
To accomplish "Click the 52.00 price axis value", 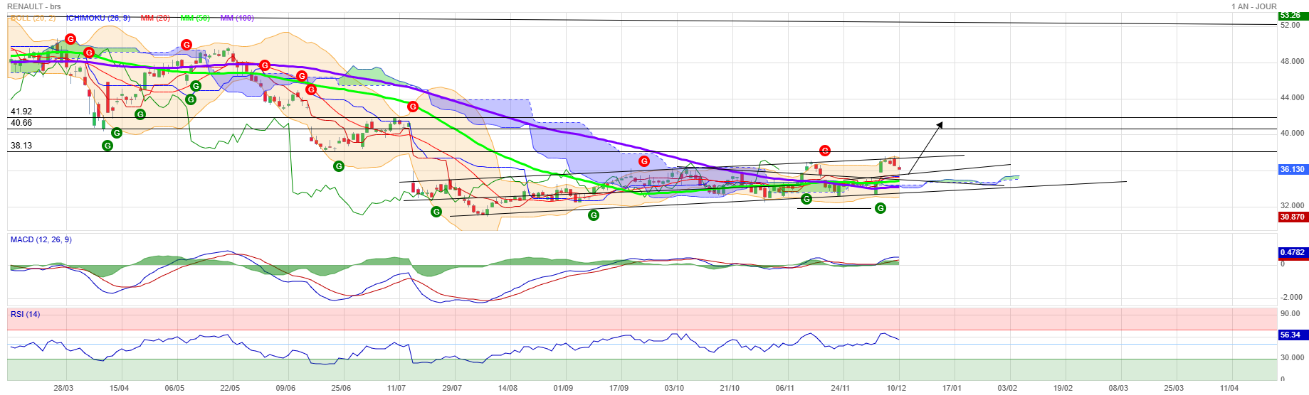I will click(x=1290, y=25).
